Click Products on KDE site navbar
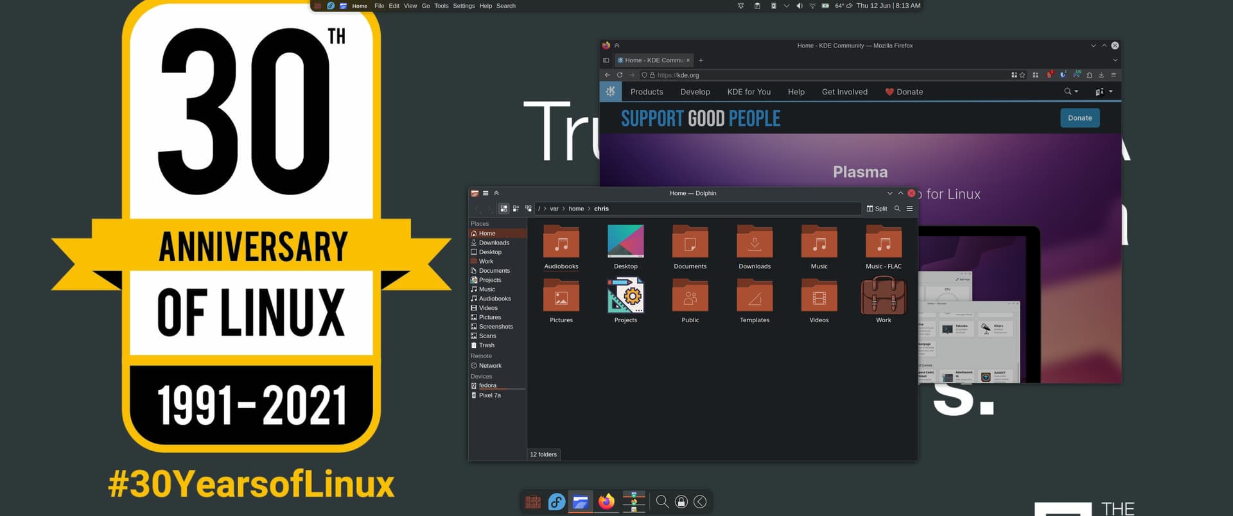Image resolution: width=1233 pixels, height=516 pixels. [647, 92]
